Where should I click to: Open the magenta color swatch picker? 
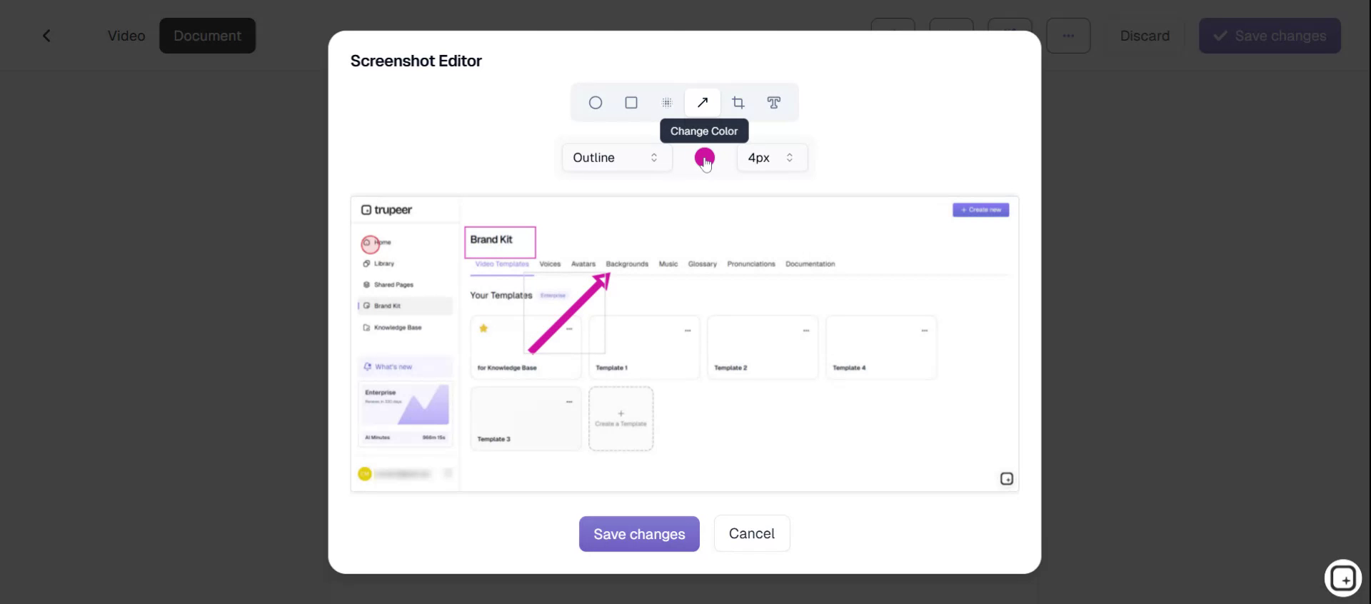click(704, 157)
